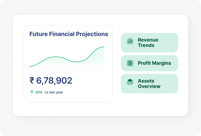Image resolution: width=201 pixels, height=136 pixels.
Task: Click the Future Financial Projections heading
Action: (x=69, y=34)
